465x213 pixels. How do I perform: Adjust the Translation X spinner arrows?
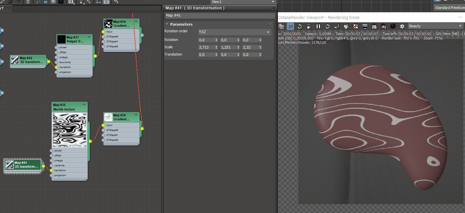[x=217, y=55]
